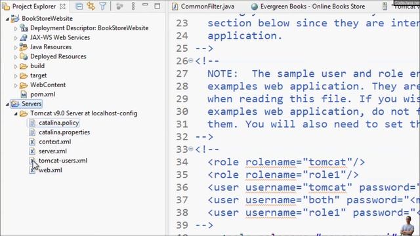
Task: Click the server.xml XML file icon
Action: pyautogui.click(x=32, y=151)
